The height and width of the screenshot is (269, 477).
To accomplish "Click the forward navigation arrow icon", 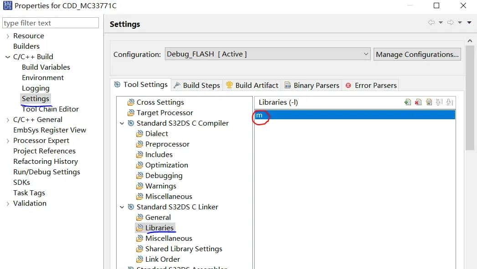I will pyautogui.click(x=451, y=23).
